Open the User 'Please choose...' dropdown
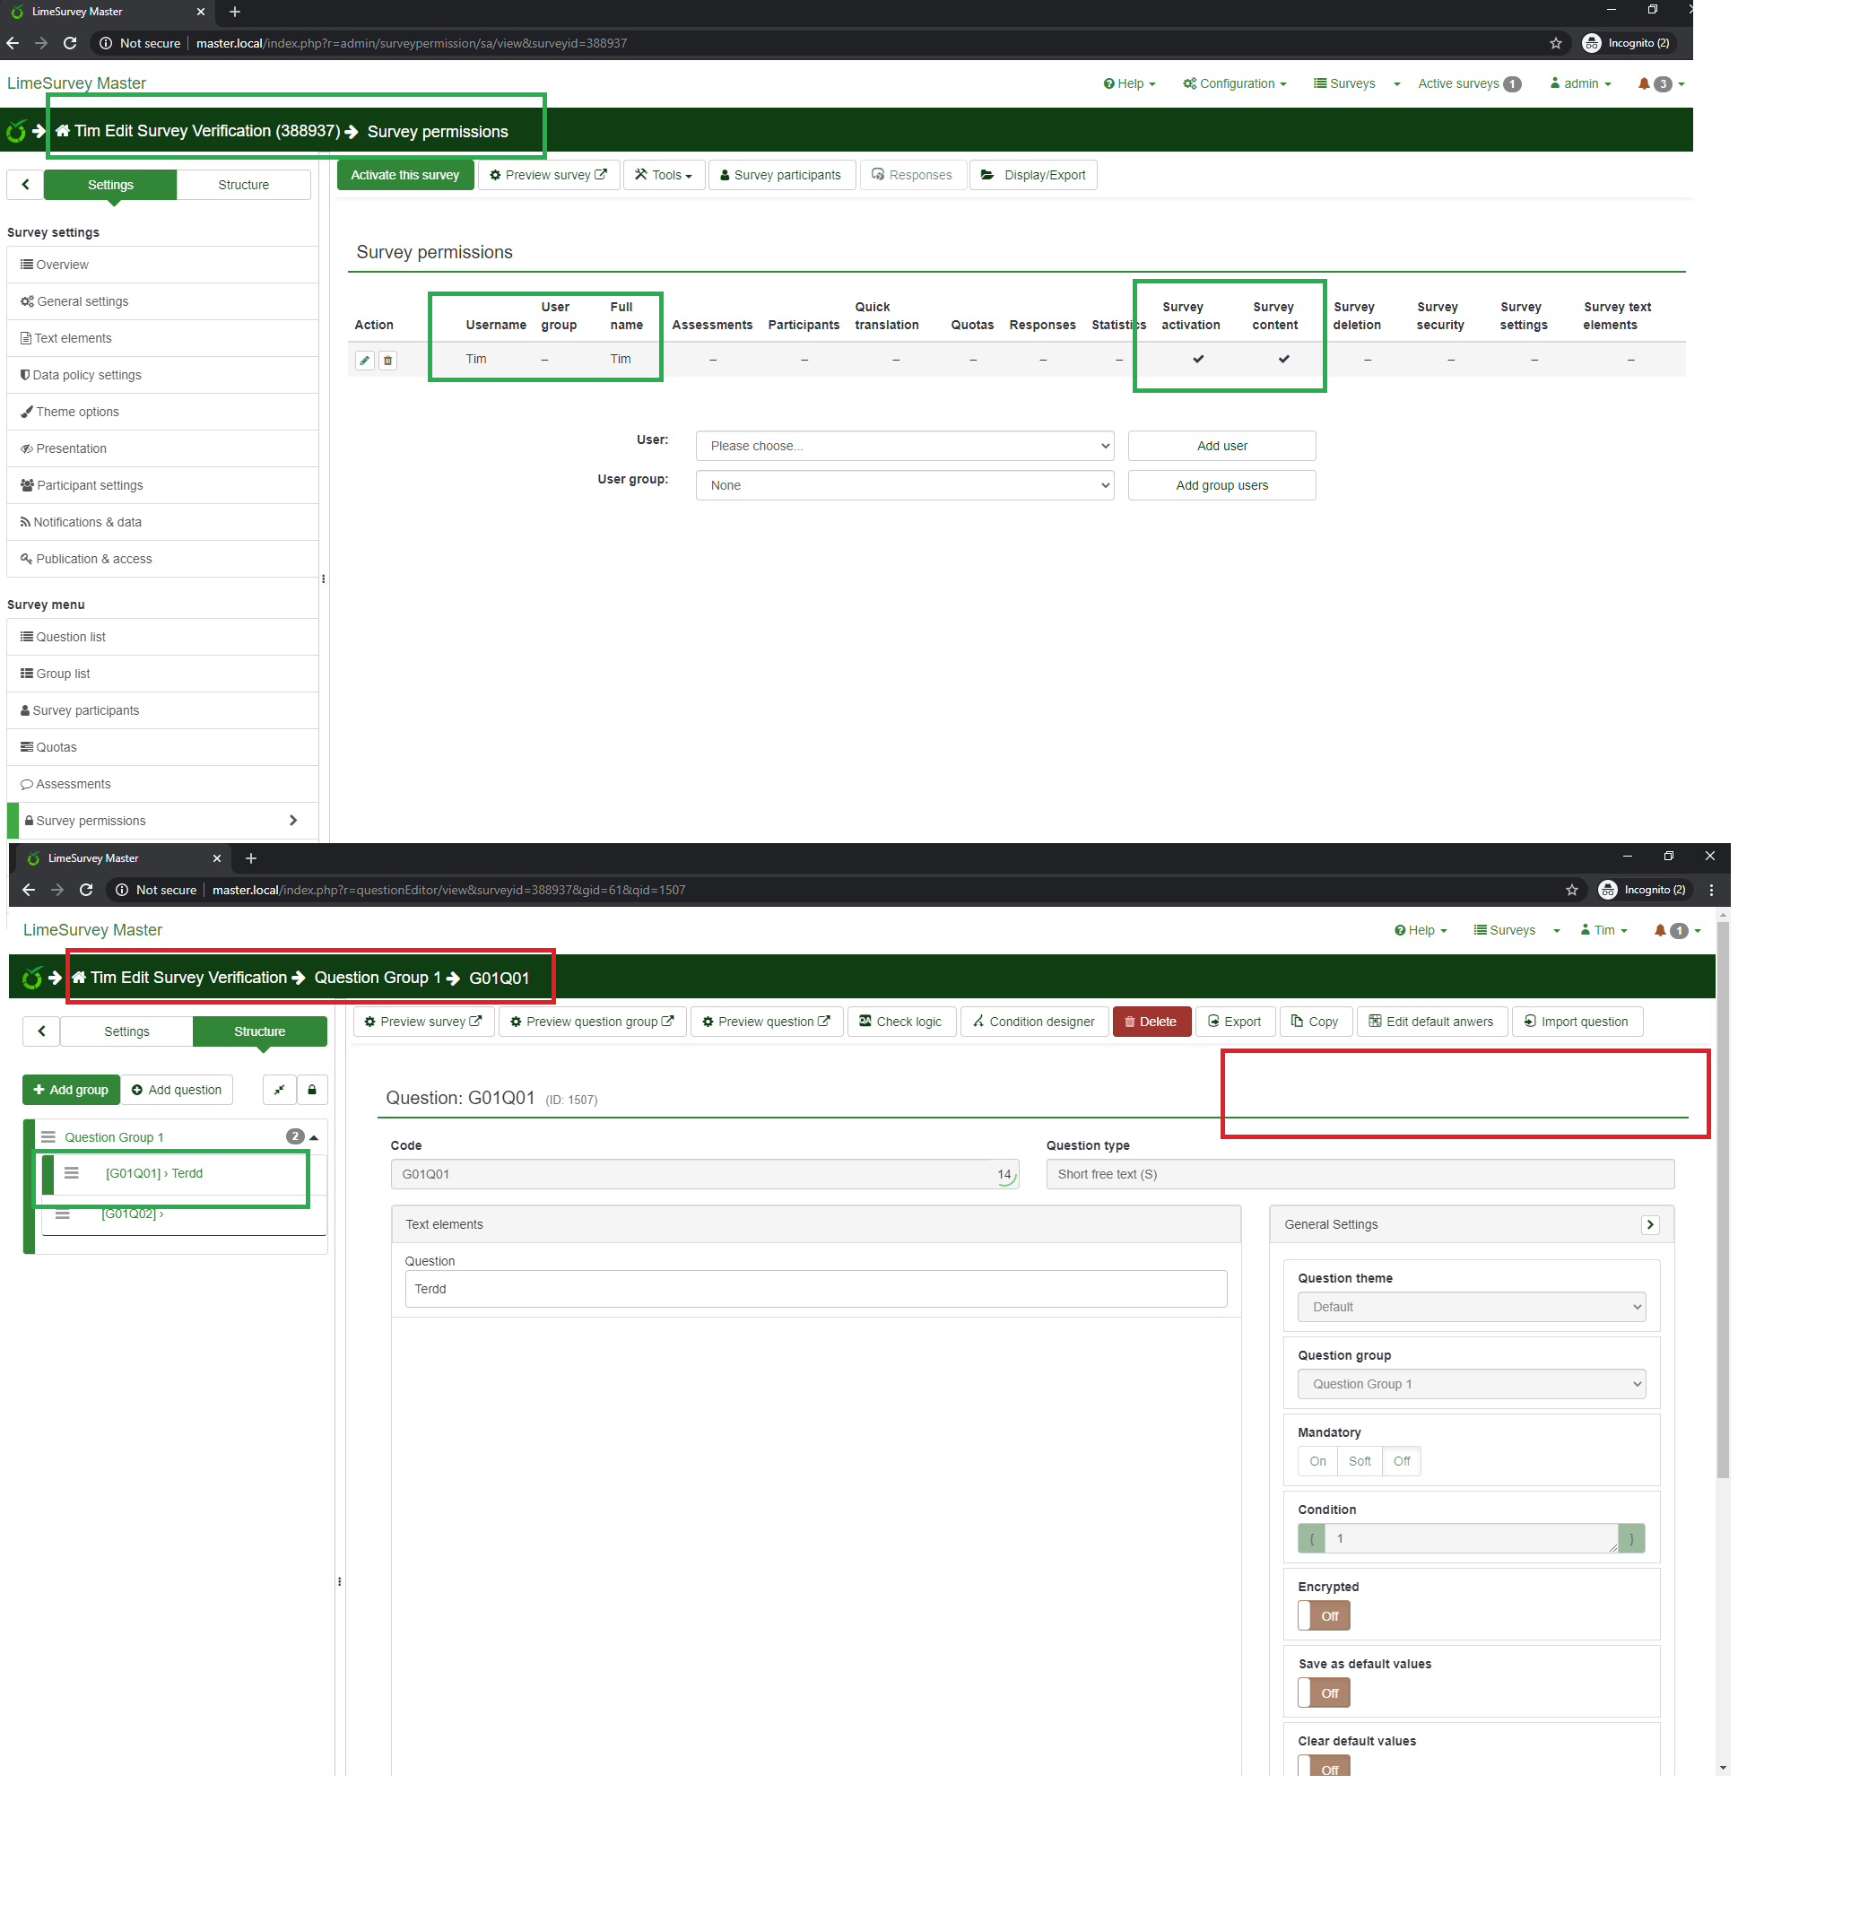The image size is (1851, 1923). point(903,446)
